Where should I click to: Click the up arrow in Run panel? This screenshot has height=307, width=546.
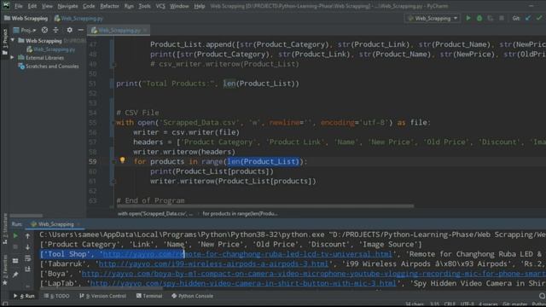[28, 236]
